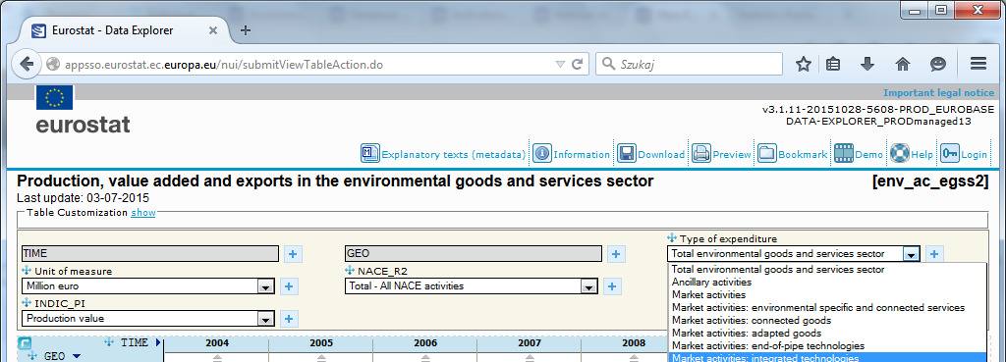The height and width of the screenshot is (362, 1006).
Task: Click the eurostat logo
Action: 83,110
